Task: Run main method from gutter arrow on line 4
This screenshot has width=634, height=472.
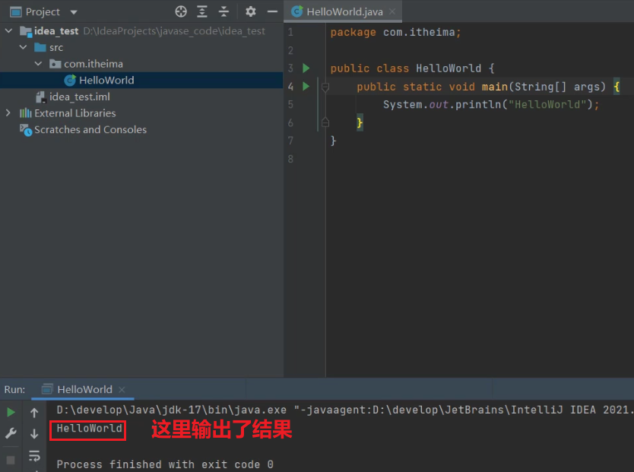Action: tap(306, 86)
